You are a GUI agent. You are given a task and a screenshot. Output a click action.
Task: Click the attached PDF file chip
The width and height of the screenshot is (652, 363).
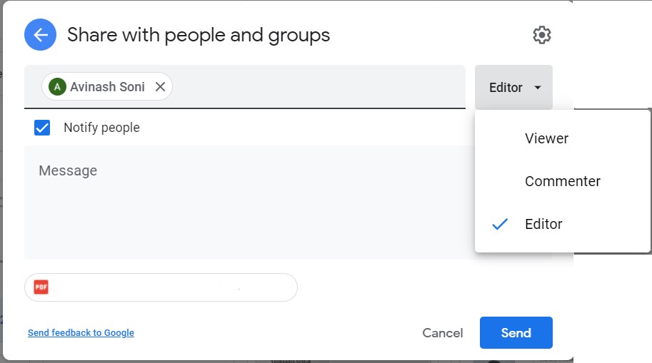[161, 287]
